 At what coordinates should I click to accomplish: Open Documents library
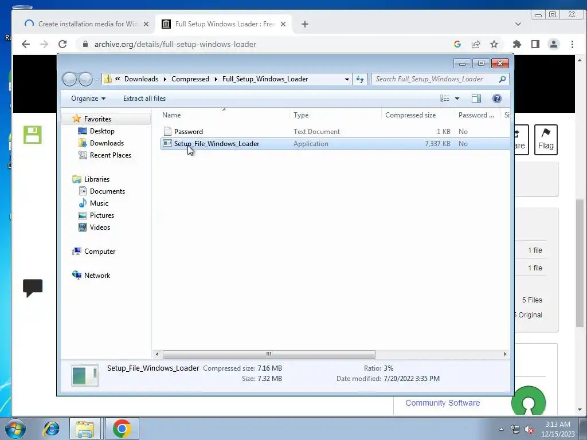pos(107,191)
